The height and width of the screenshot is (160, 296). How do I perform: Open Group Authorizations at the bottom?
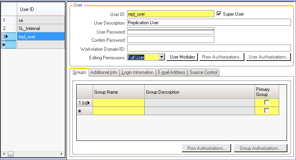(260, 148)
